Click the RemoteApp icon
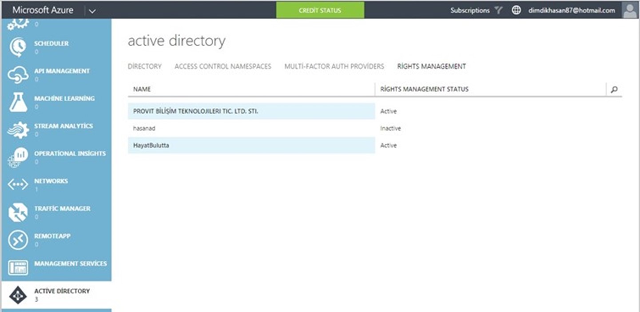Viewport: 640px width, 312px height. [18, 240]
